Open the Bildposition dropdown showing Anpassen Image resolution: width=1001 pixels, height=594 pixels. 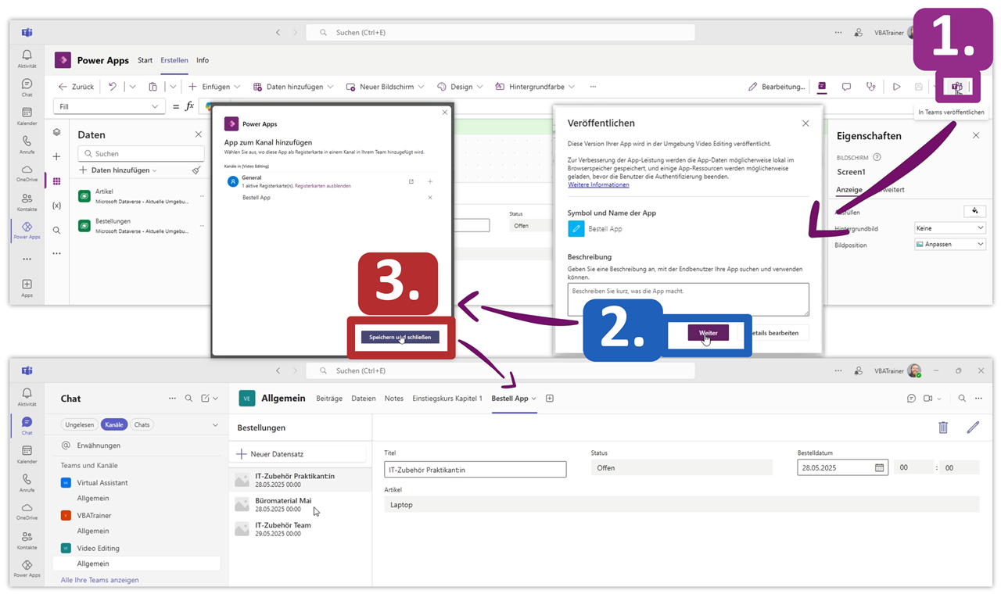click(950, 245)
